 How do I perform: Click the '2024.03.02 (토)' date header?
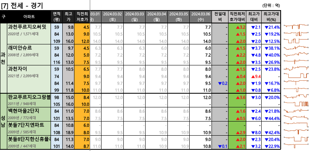click(112, 17)
